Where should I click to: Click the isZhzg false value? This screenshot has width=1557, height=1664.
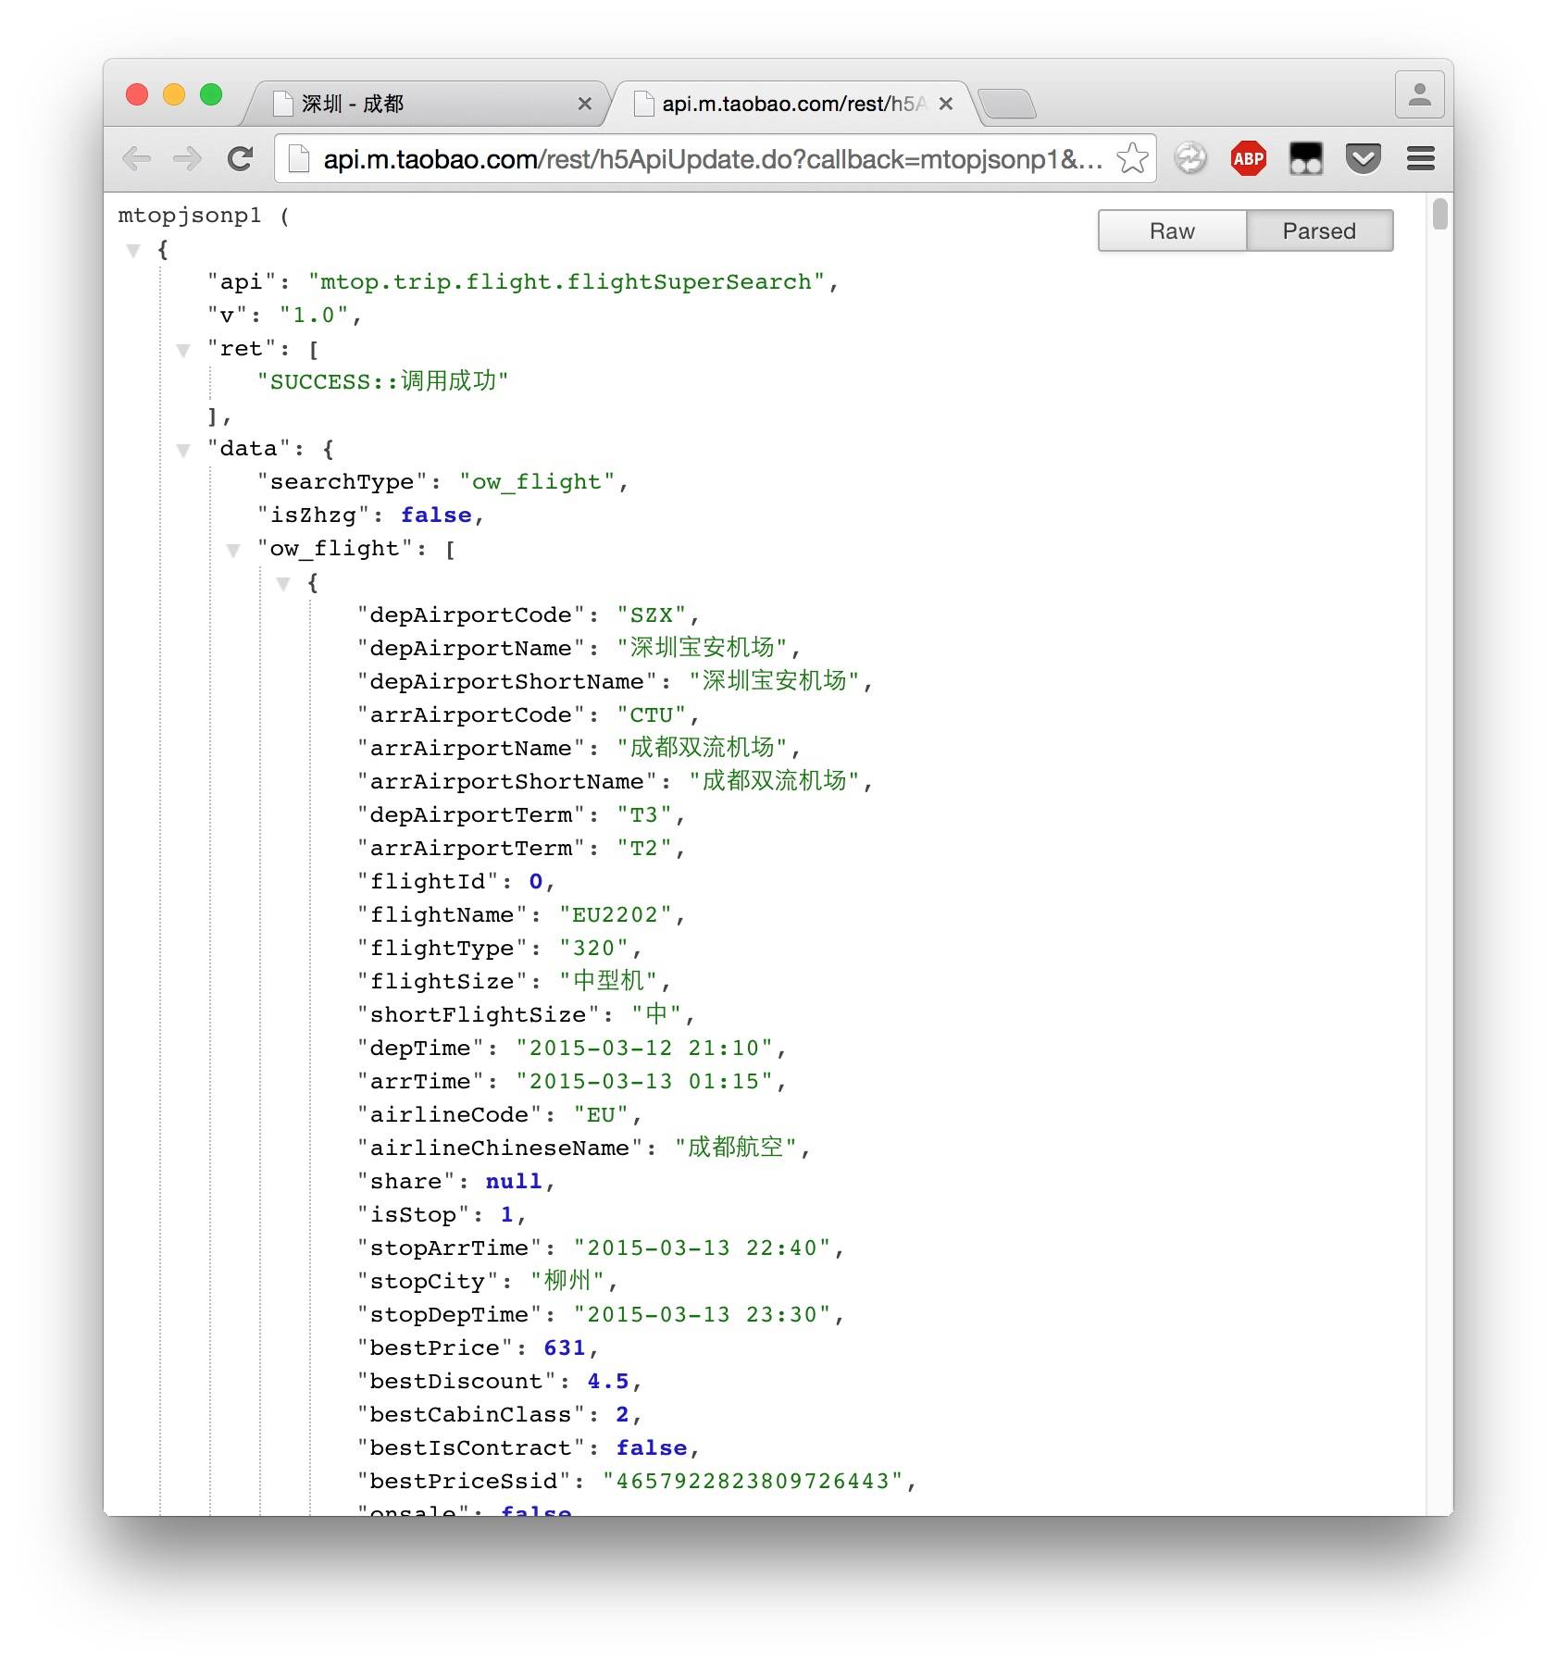point(436,515)
